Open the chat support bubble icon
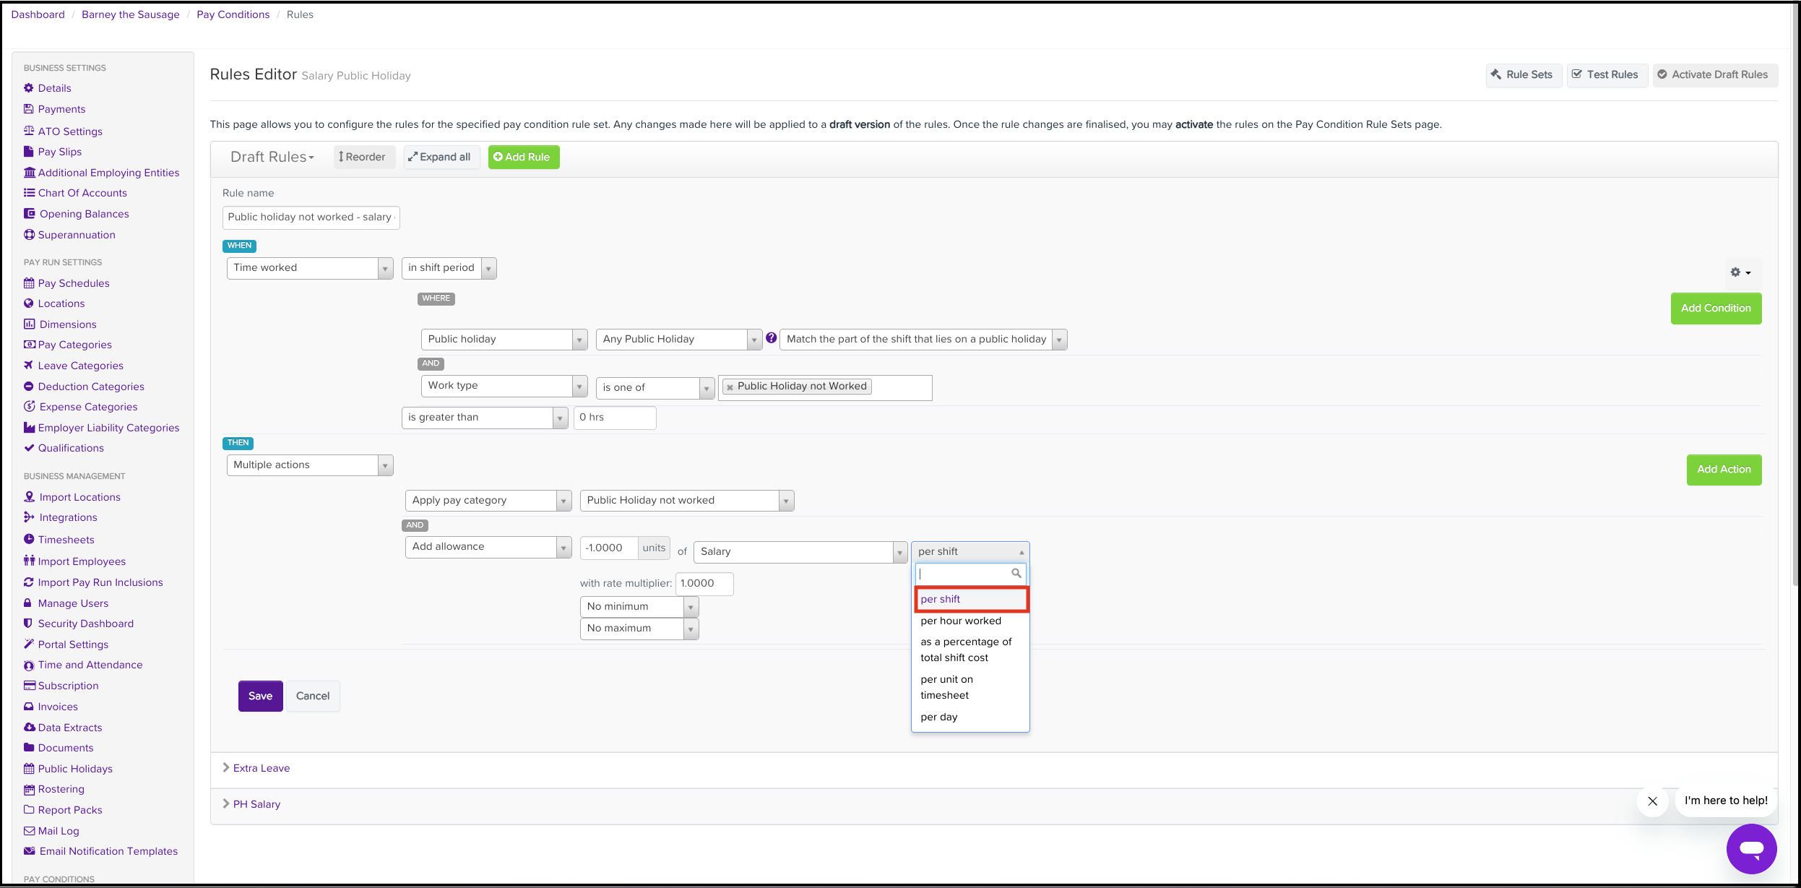 pyautogui.click(x=1750, y=848)
